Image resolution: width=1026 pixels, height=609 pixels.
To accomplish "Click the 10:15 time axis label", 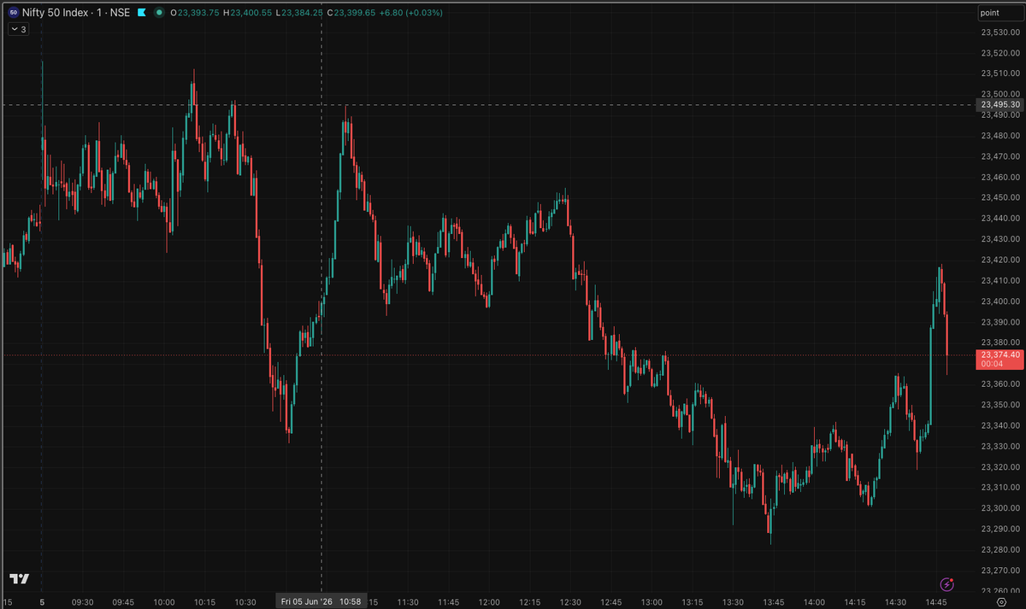I will [204, 601].
